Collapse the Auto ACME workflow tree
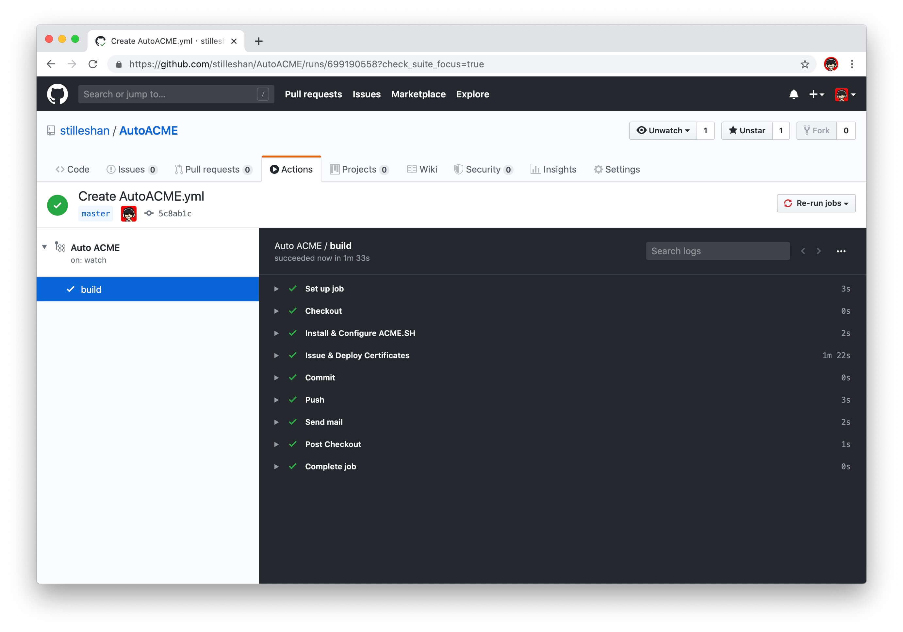 click(x=44, y=247)
